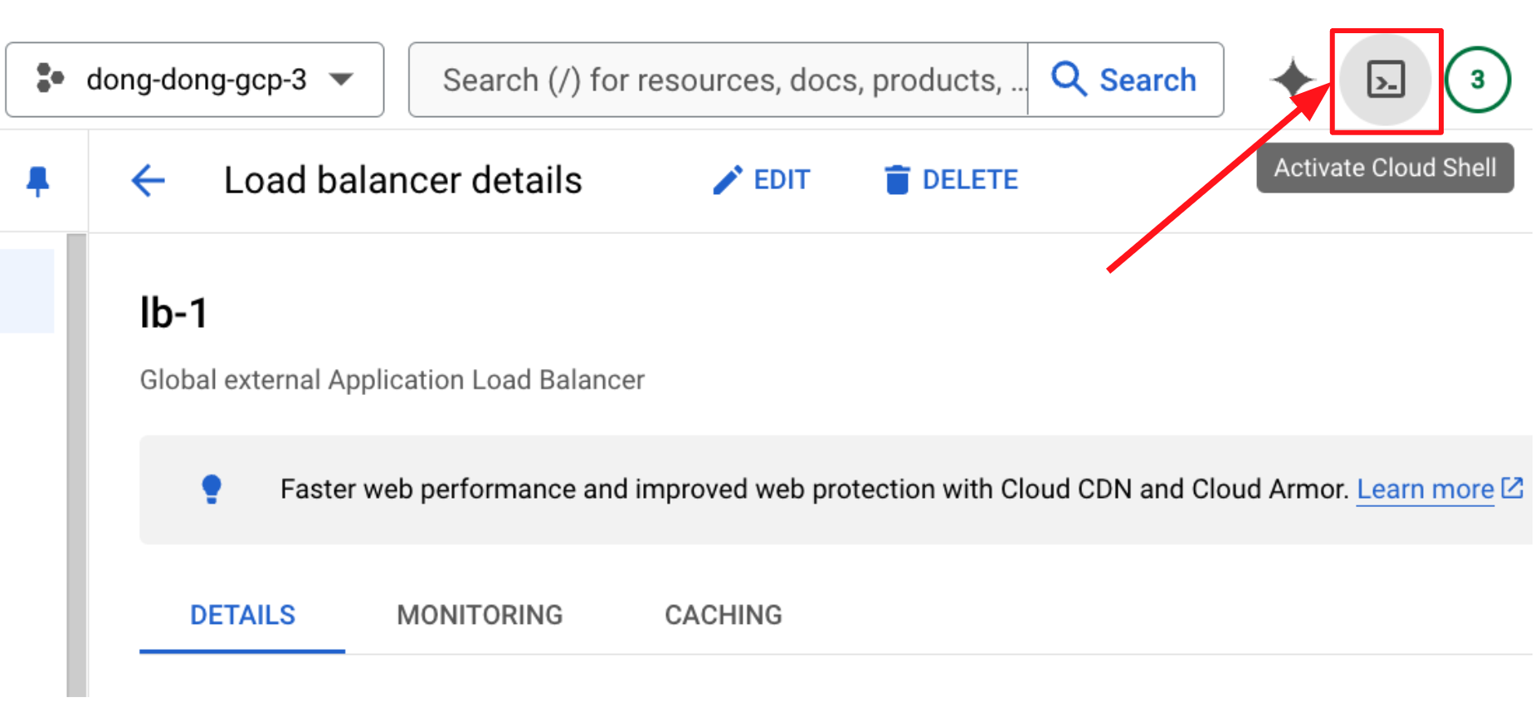
Task: Open the Gemini sparkle assistant icon
Action: pyautogui.click(x=1292, y=80)
